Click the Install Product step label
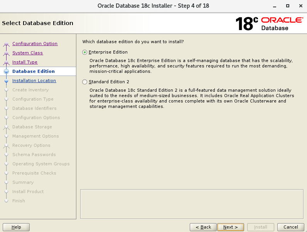The height and width of the screenshot is (232, 307). 28,192
